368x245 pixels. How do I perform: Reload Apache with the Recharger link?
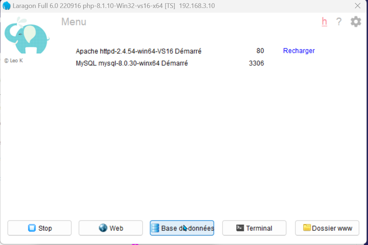pos(299,51)
